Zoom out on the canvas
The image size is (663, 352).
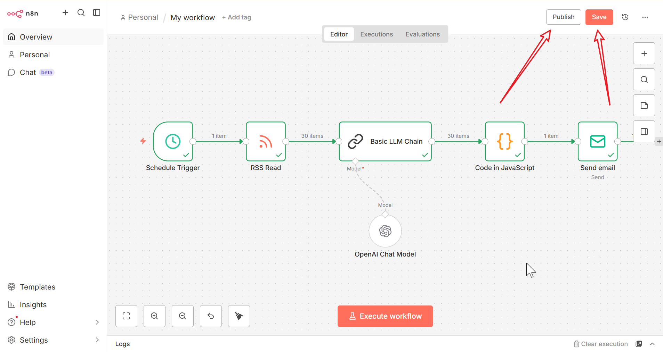point(183,316)
